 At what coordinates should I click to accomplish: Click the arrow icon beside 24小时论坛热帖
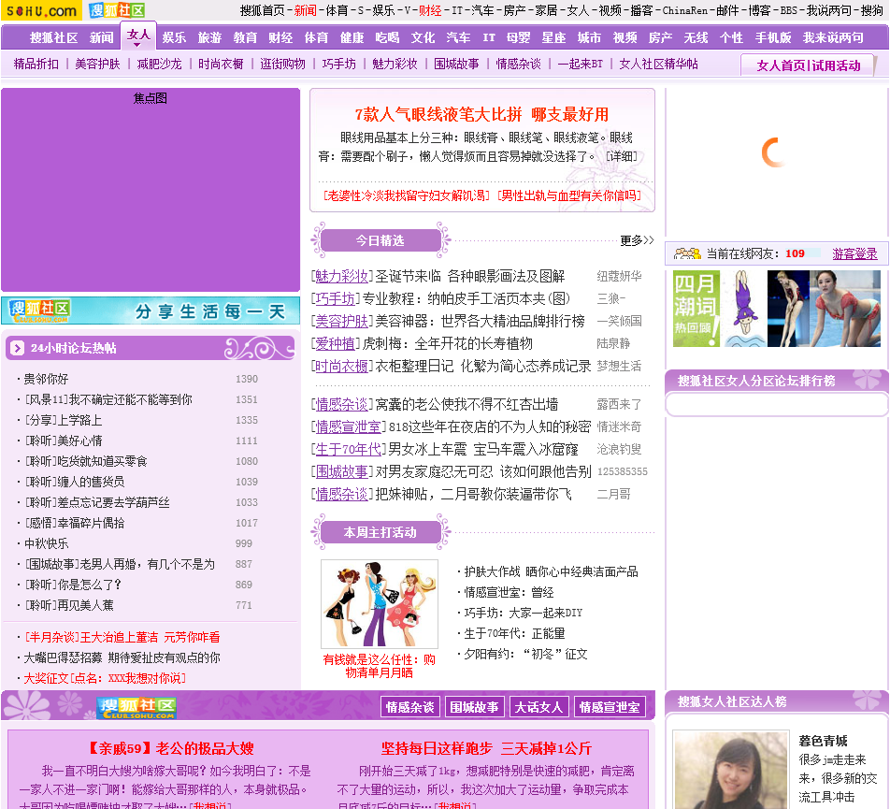[x=17, y=348]
